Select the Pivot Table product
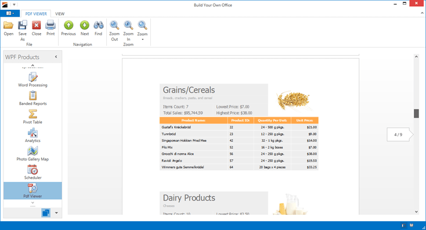 click(33, 116)
